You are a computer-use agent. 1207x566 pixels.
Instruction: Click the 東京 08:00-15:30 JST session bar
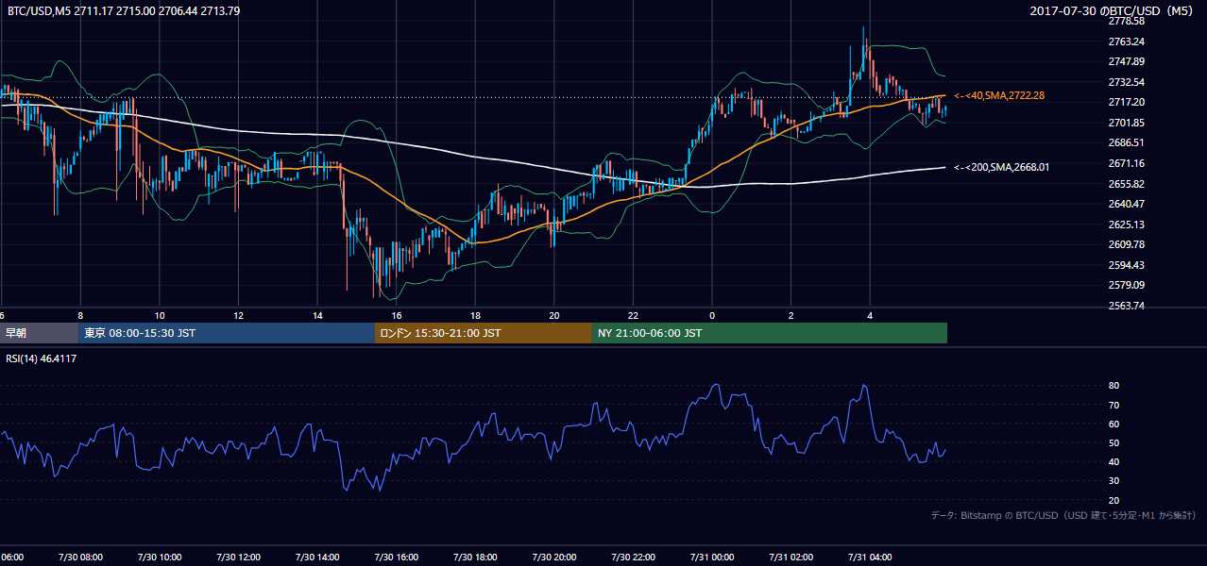pyautogui.click(x=227, y=333)
